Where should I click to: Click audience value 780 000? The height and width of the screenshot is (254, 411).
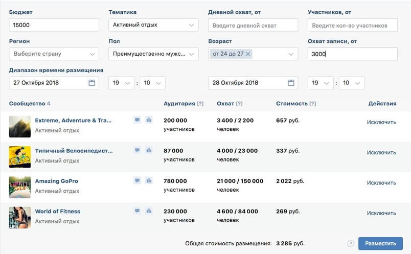175,181
